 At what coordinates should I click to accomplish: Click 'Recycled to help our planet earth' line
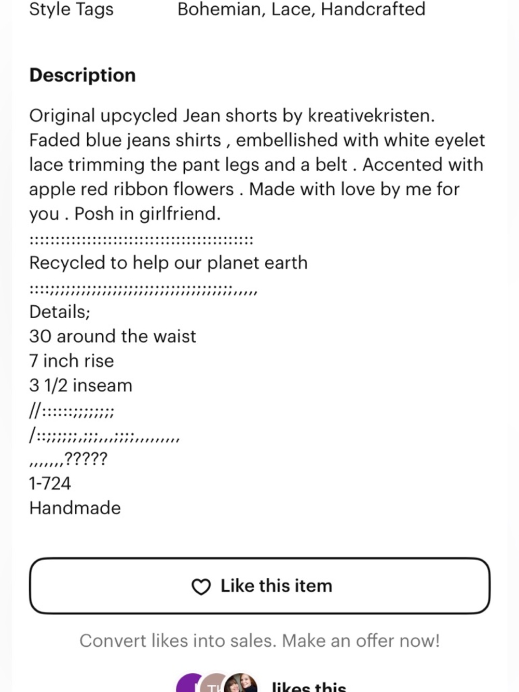tap(168, 263)
